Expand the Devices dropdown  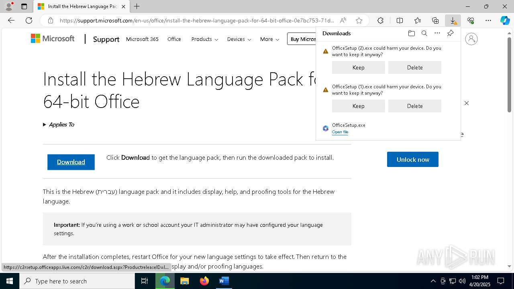[x=239, y=39]
